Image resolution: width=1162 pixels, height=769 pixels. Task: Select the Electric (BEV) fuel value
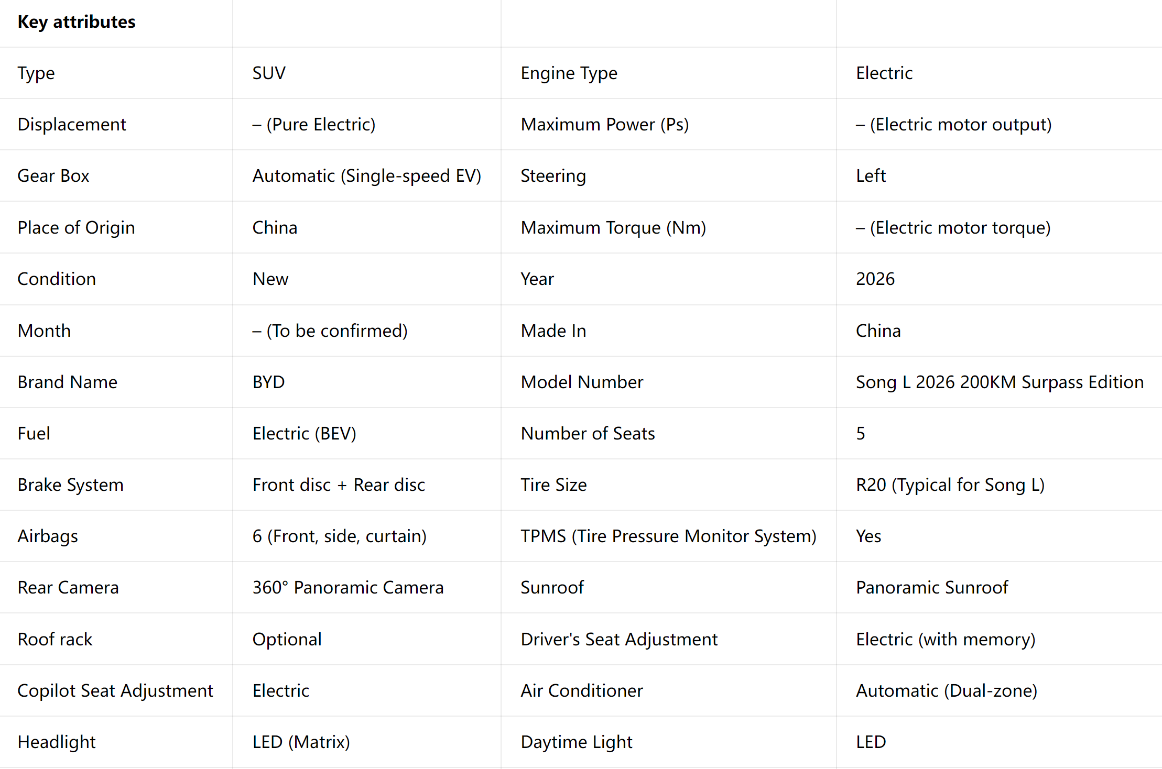[x=305, y=434]
